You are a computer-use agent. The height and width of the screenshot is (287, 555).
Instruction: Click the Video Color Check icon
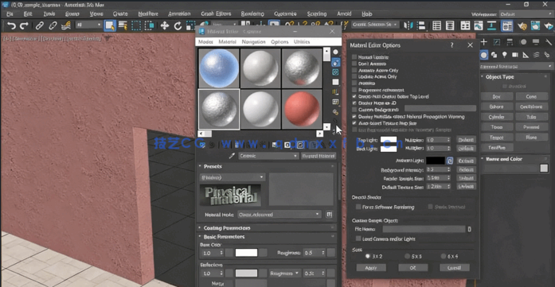click(x=335, y=92)
